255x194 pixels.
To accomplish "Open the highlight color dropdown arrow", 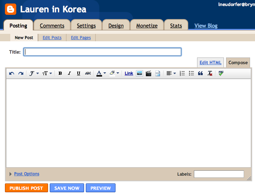I will click(118, 73).
